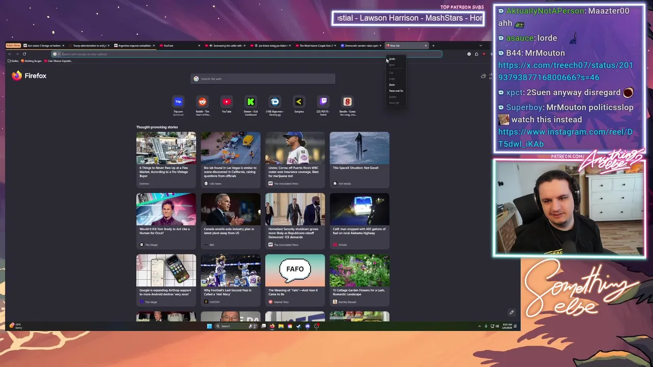
Task: Open the Nothing Burger bookmark
Action: coord(31,61)
